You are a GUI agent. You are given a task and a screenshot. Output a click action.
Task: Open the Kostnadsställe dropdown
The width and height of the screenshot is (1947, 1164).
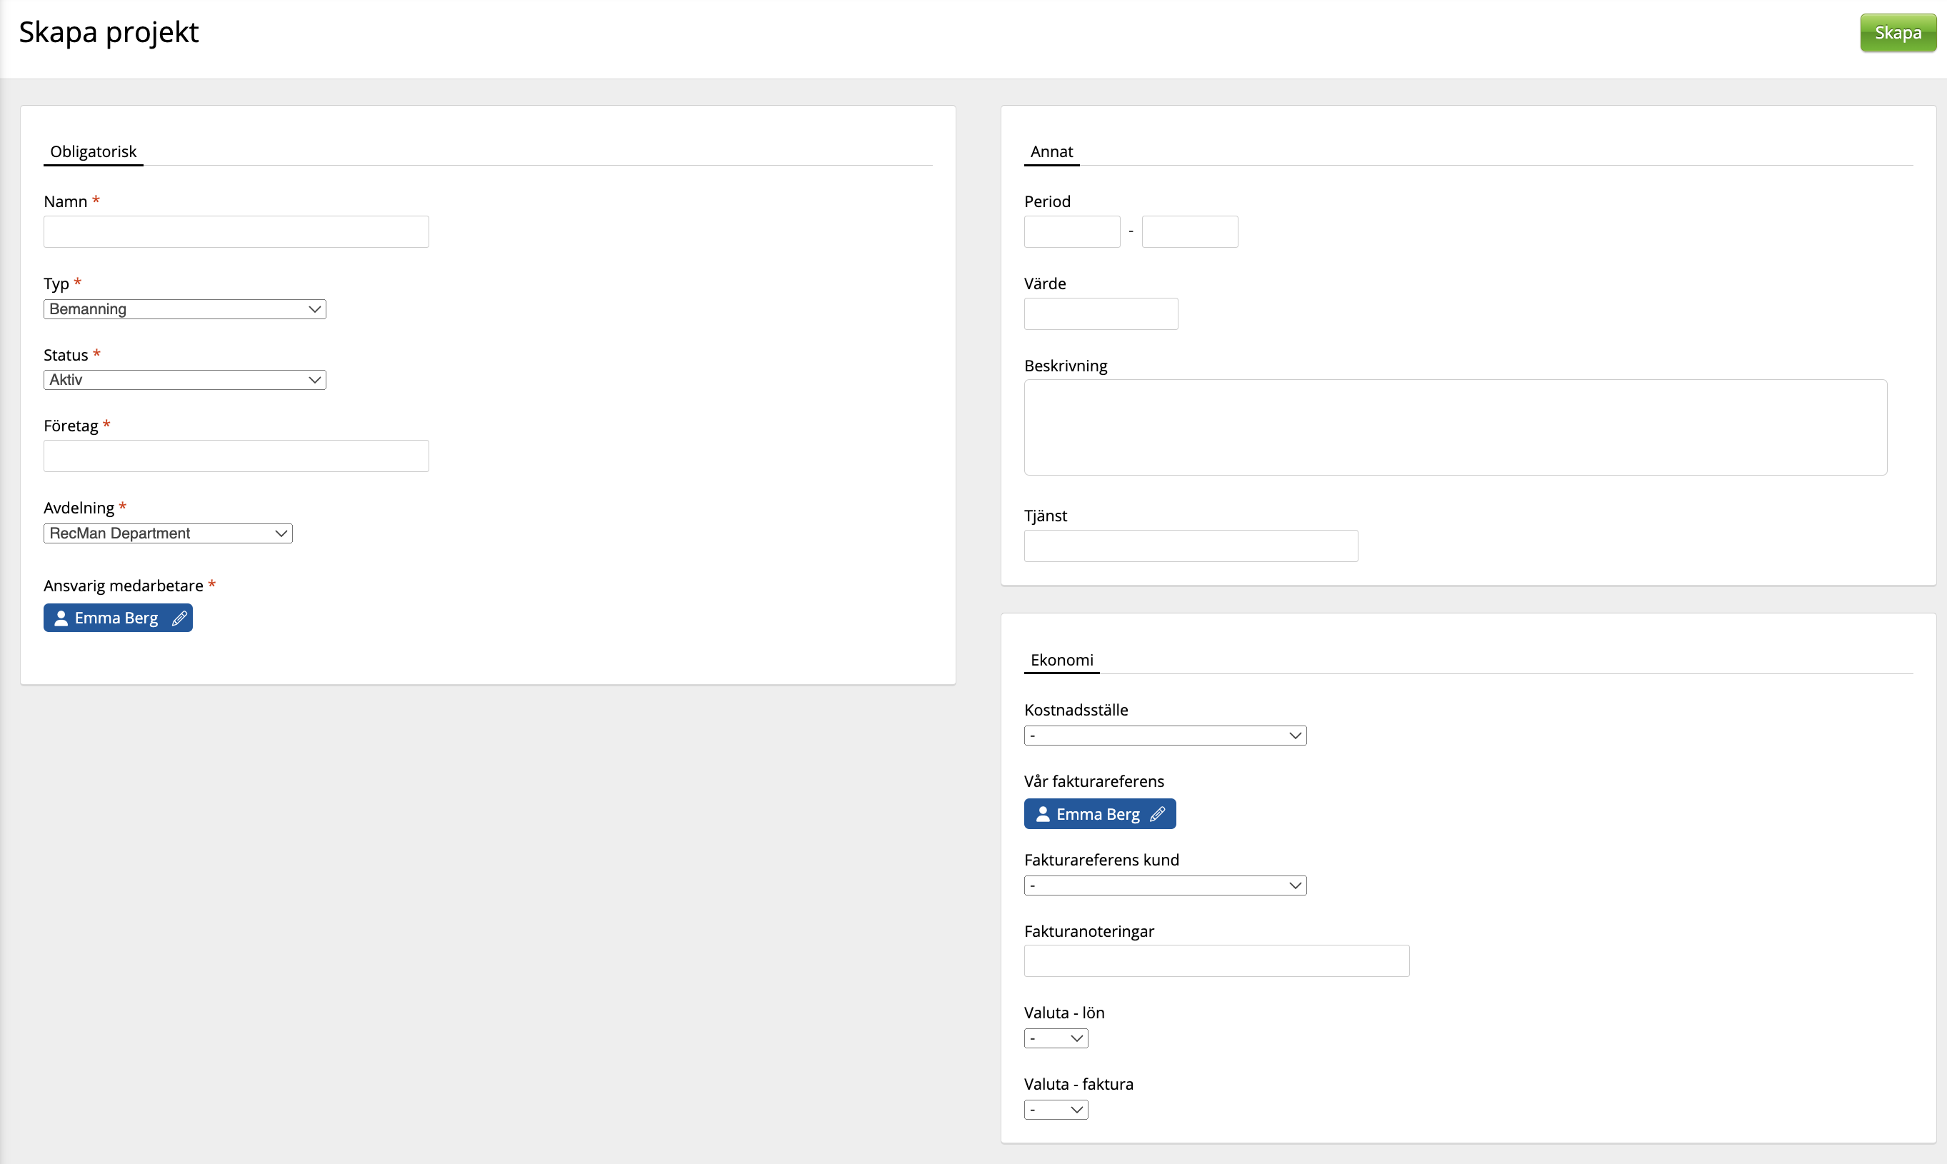[x=1164, y=736]
